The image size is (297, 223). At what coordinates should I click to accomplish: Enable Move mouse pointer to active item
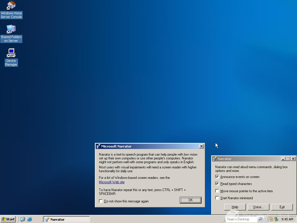point(217,191)
